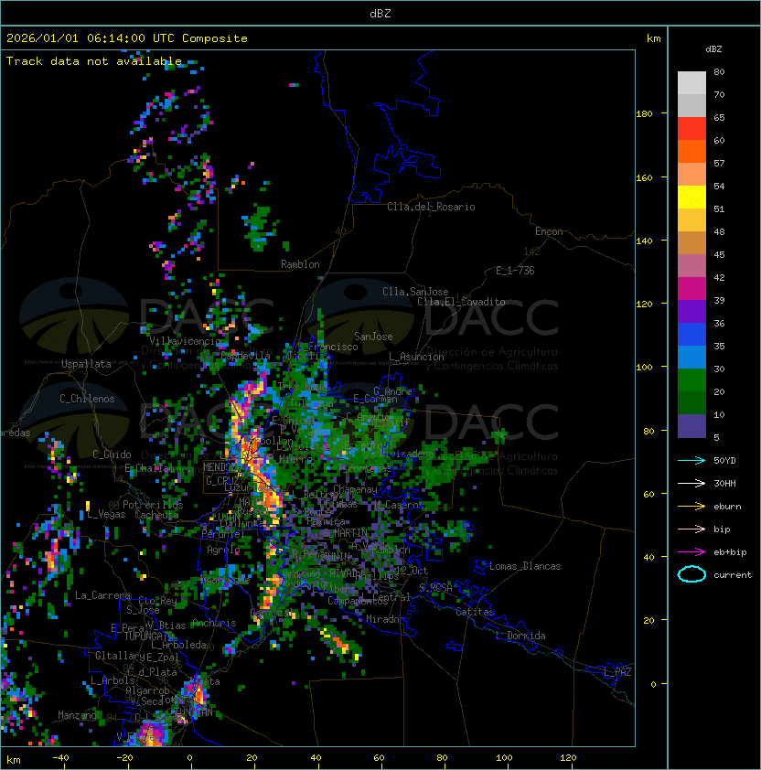This screenshot has height=770, width=761.
Task: Click the 'Lomas_Blancas' map label
Action: 525,566
